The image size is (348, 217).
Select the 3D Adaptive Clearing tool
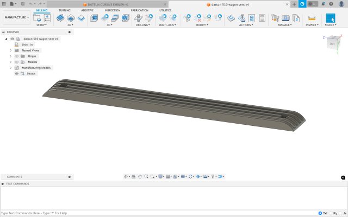pyautogui.click(x=94, y=18)
